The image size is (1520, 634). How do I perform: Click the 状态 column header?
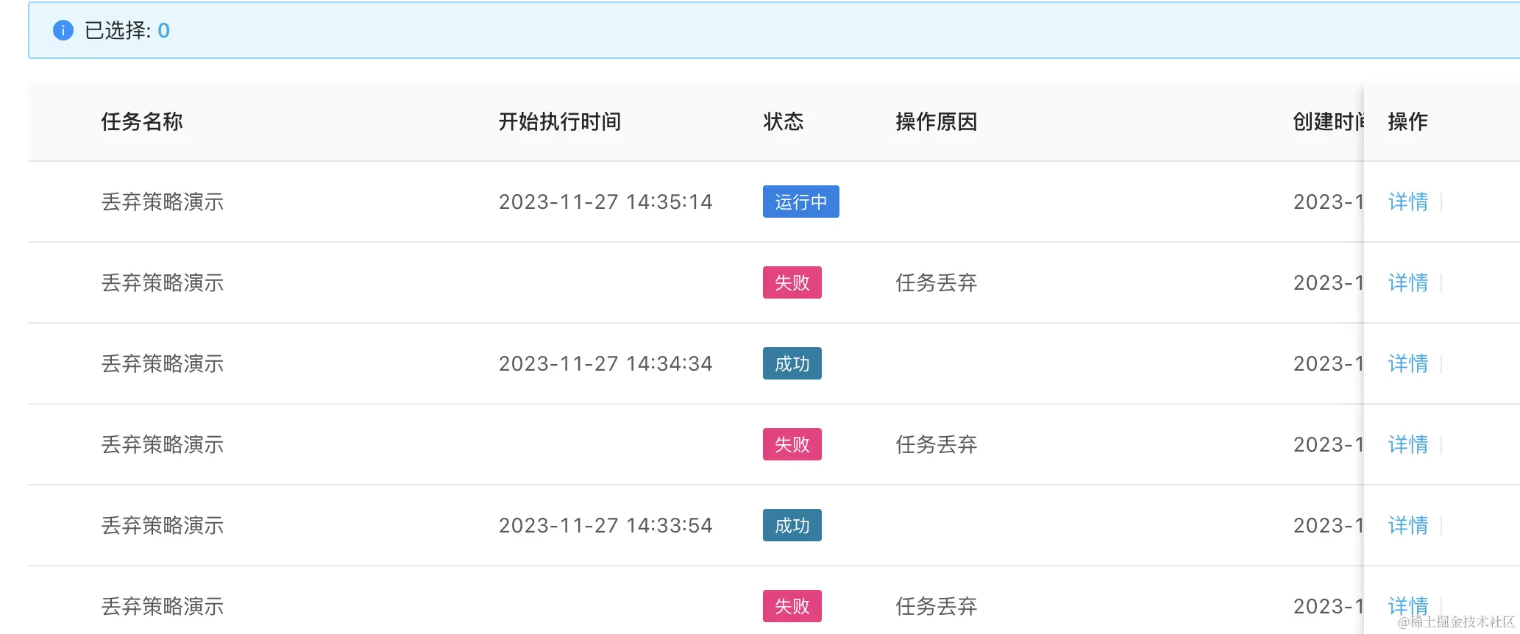[783, 121]
